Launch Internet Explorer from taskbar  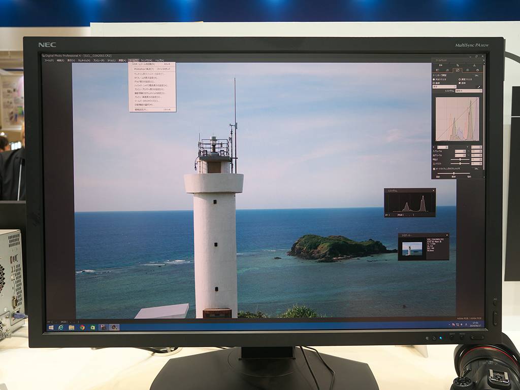click(x=61, y=328)
